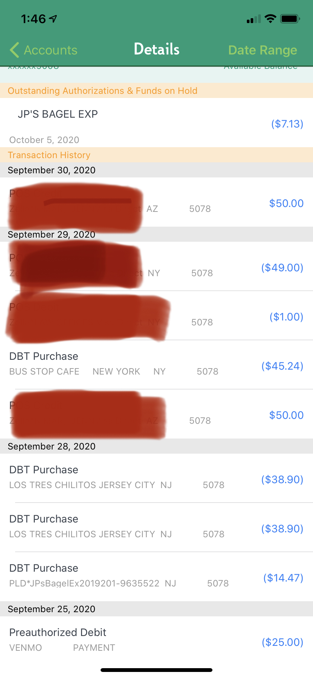Tap the Wi-Fi status icon
The image size is (313, 678).
(270, 19)
